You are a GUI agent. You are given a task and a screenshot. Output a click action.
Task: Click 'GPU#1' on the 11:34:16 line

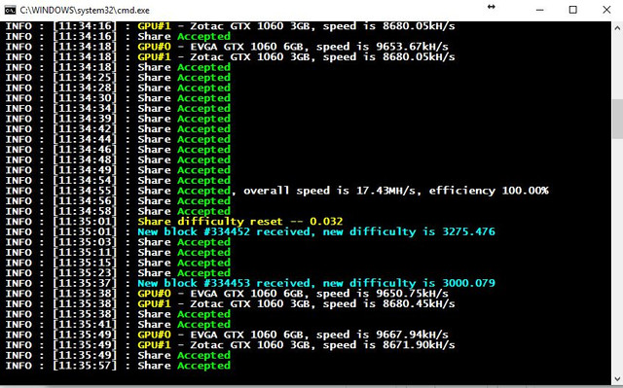pos(154,26)
